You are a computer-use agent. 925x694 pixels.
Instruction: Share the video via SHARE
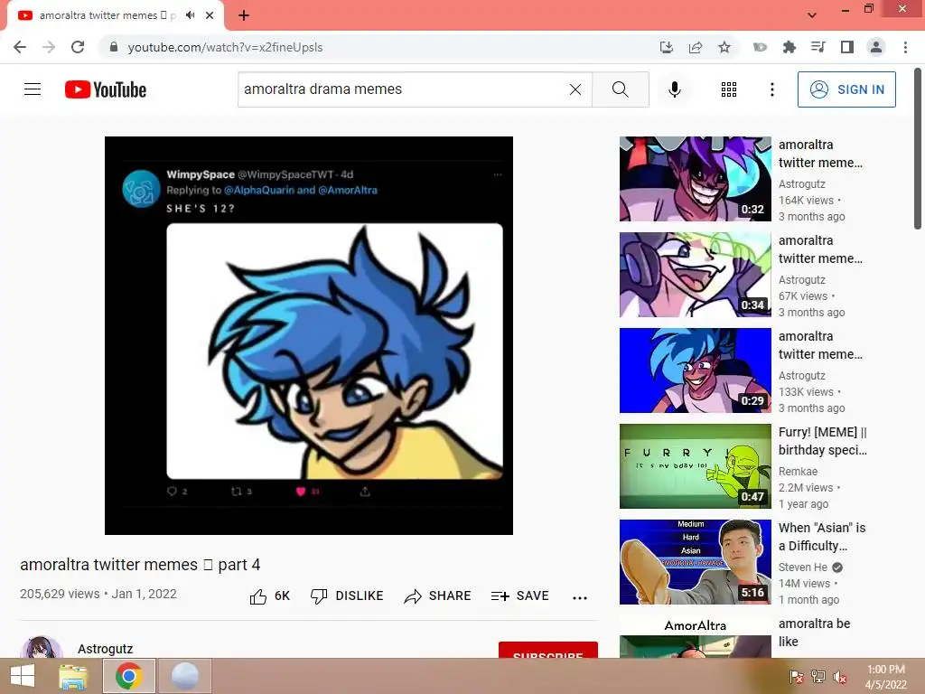point(437,596)
